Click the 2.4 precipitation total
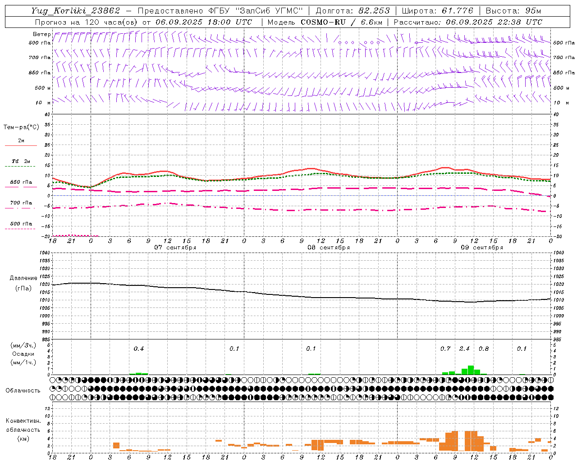Viewport: 577px width, 461px height. [464, 348]
